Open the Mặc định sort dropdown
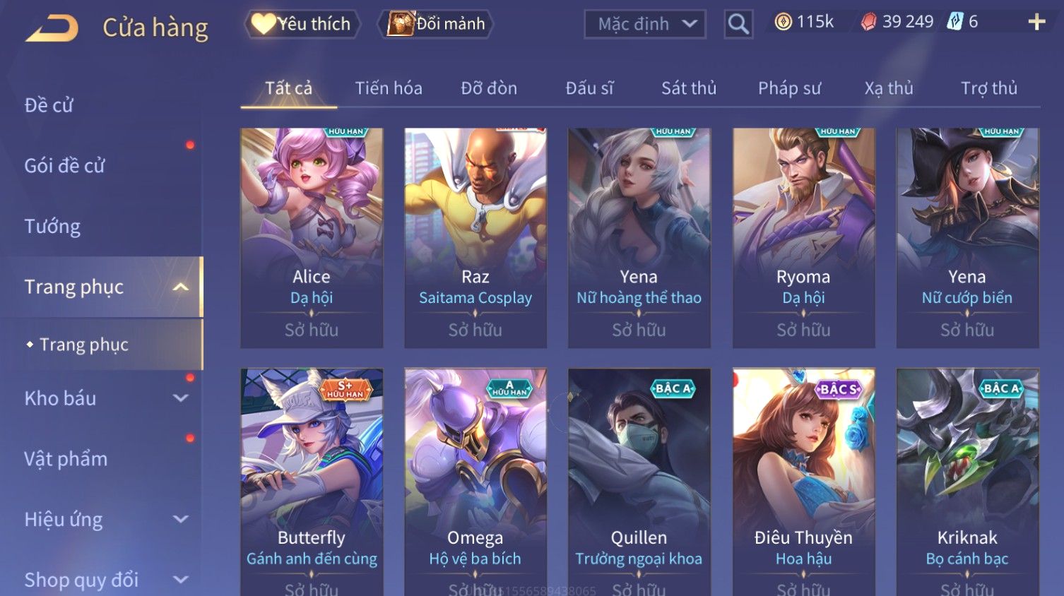The height and width of the screenshot is (596, 1064). [645, 24]
